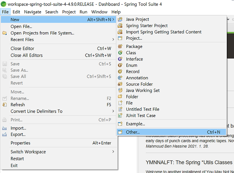Open the Navigate menu
The height and width of the screenshot is (173, 234).
pyautogui.click(x=32, y=12)
